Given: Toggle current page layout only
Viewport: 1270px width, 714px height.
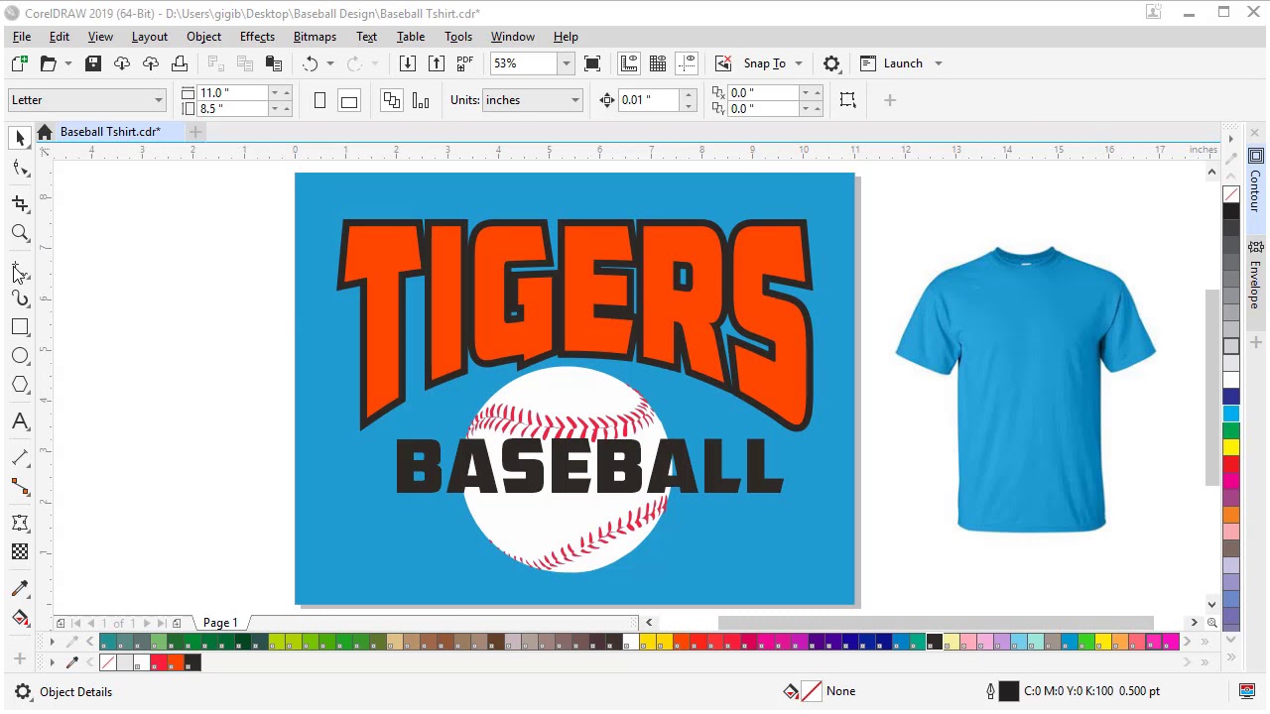Looking at the screenshot, I should pyautogui.click(x=421, y=100).
